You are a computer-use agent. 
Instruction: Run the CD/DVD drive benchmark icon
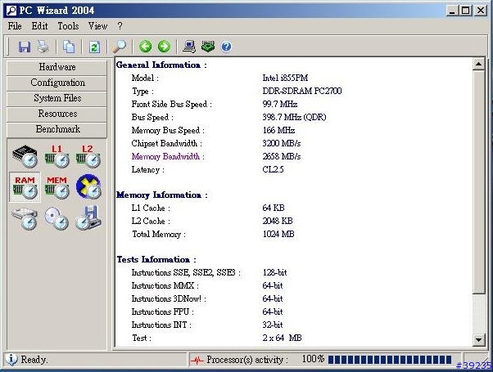click(x=57, y=218)
